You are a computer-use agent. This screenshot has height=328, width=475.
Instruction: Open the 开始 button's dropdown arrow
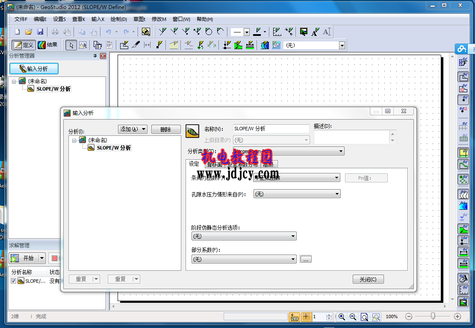click(42, 258)
